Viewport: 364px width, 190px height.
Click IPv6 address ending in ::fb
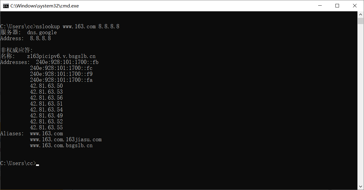click(x=67, y=62)
